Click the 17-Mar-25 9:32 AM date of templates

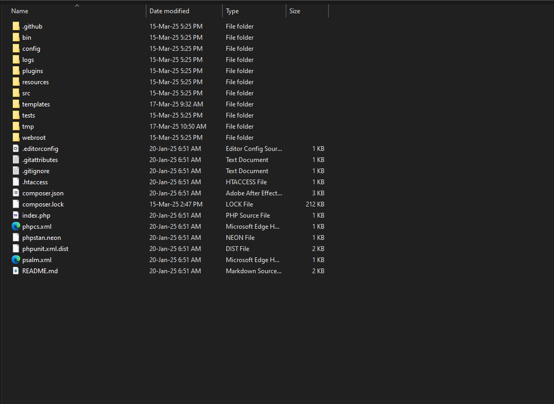pyautogui.click(x=177, y=104)
